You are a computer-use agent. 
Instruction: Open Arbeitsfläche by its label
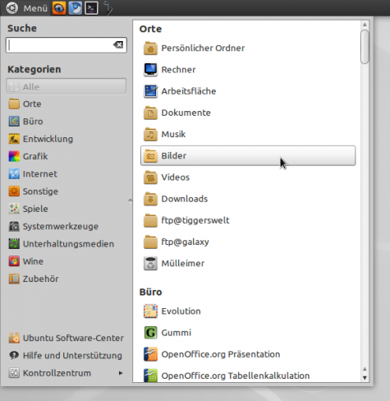[x=189, y=91]
